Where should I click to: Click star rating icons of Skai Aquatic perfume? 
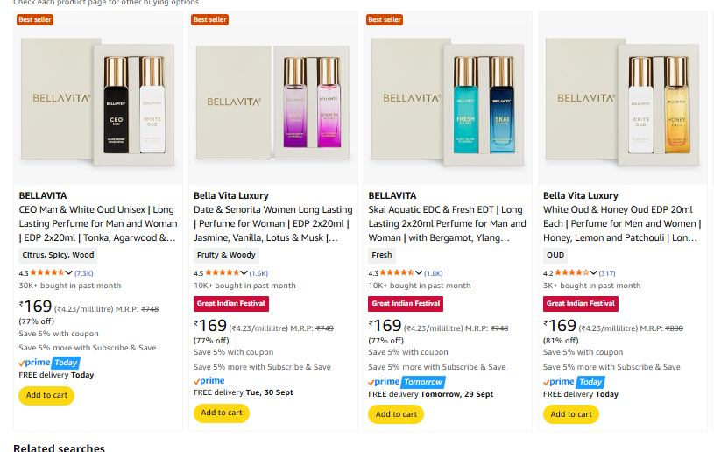397,273
